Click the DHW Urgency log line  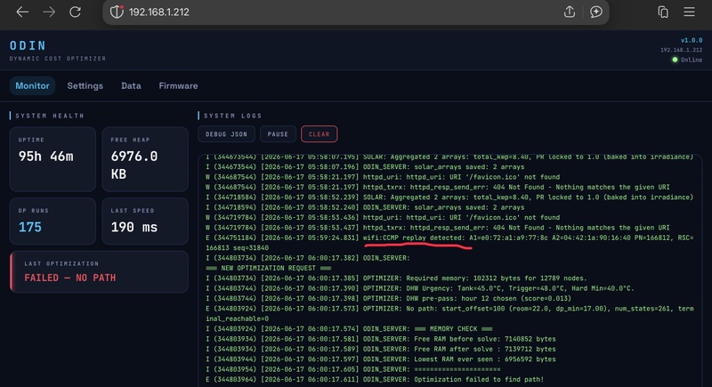tap(420, 288)
